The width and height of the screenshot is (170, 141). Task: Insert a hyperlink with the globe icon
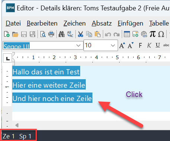tap(144, 34)
